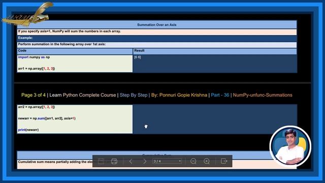Click the 'Summation Over an Axis' heading
The image size is (325, 183).
(x=157, y=25)
